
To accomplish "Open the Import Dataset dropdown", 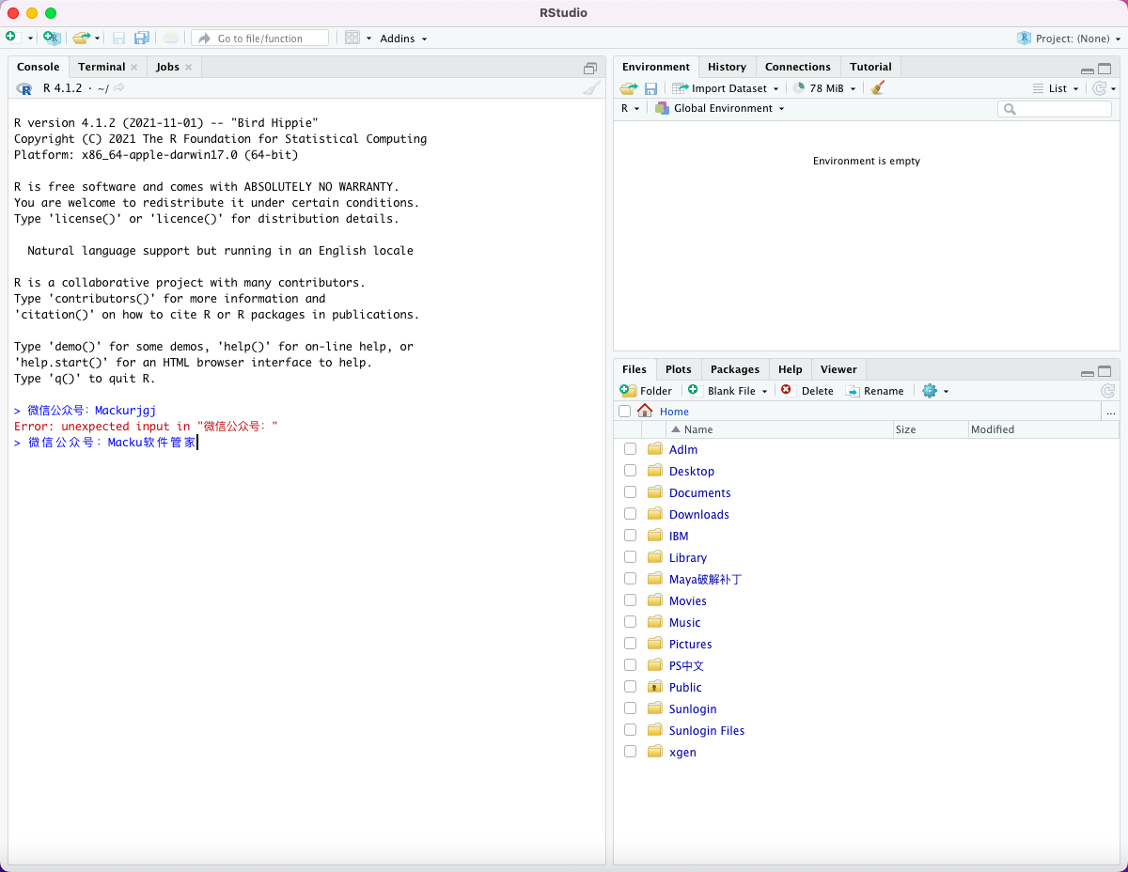I will point(726,88).
